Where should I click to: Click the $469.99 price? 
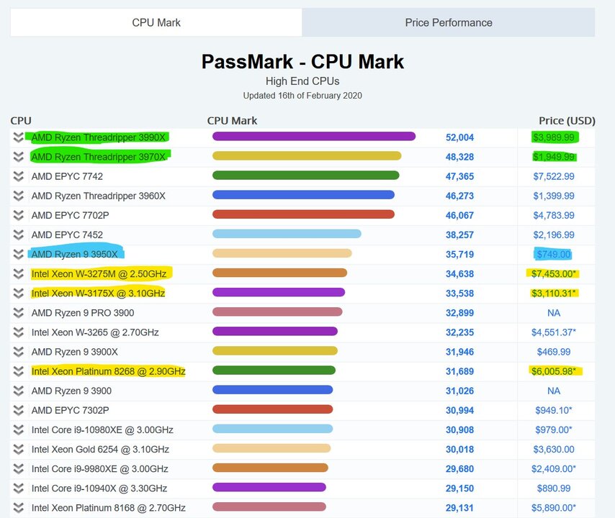pos(553,352)
